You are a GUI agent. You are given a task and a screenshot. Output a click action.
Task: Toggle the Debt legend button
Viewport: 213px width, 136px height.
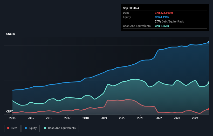[x=12, y=128]
